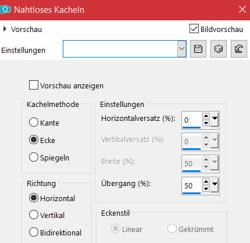Click the blue slider bar under Breite
250x243 pixels.
click(x=191, y=171)
